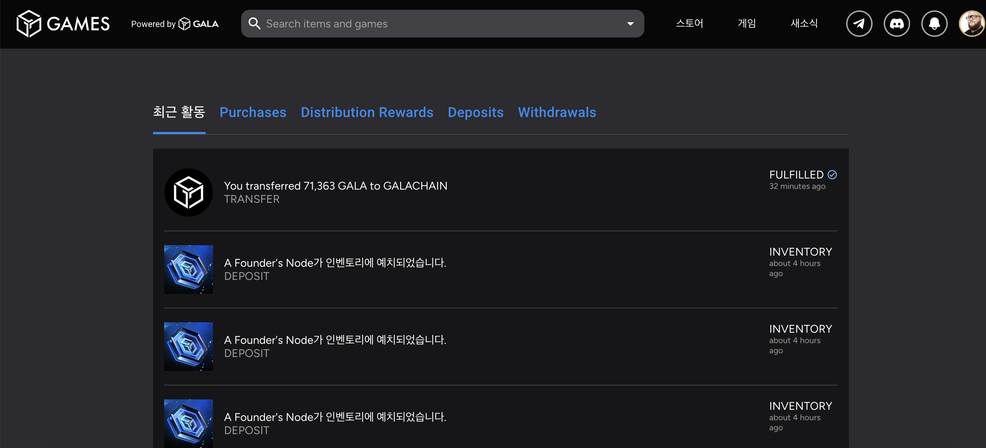
Task: Open the Distribution Rewards tab
Action: [x=367, y=112]
